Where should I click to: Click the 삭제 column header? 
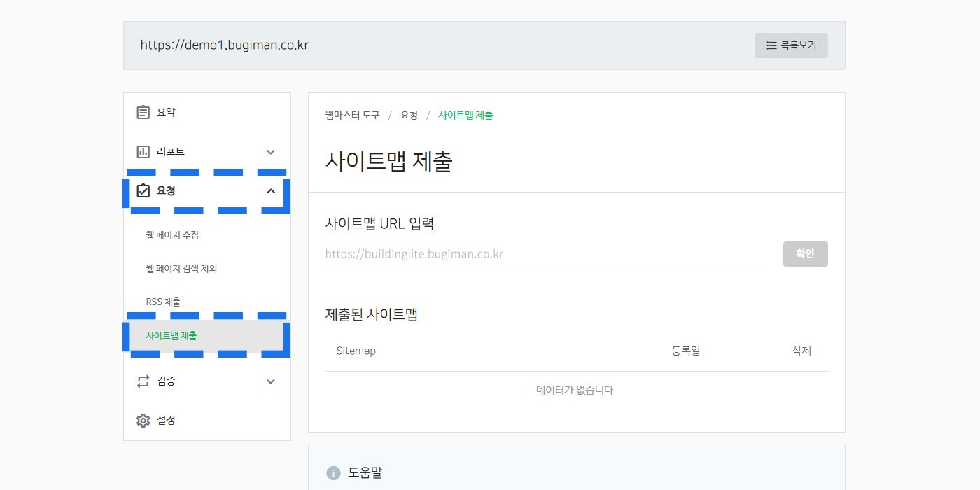801,351
